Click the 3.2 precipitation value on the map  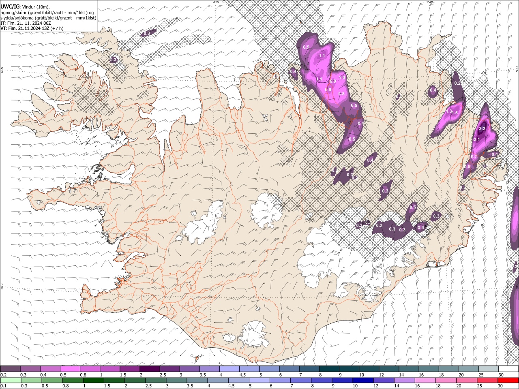[482, 128]
